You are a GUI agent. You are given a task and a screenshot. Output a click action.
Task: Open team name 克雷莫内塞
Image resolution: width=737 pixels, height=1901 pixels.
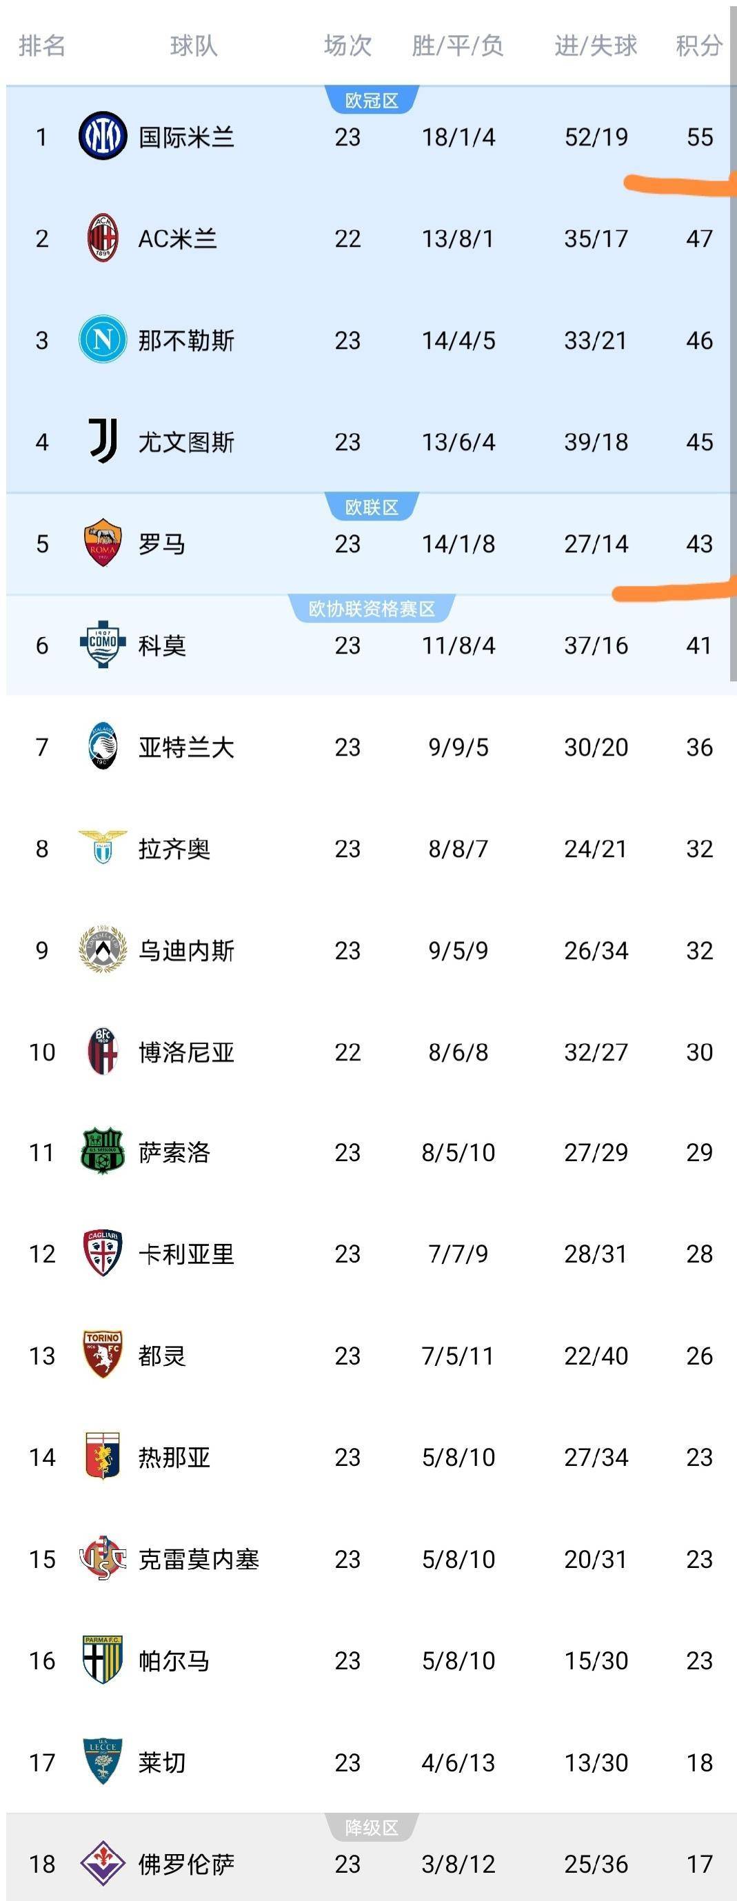[199, 1559]
